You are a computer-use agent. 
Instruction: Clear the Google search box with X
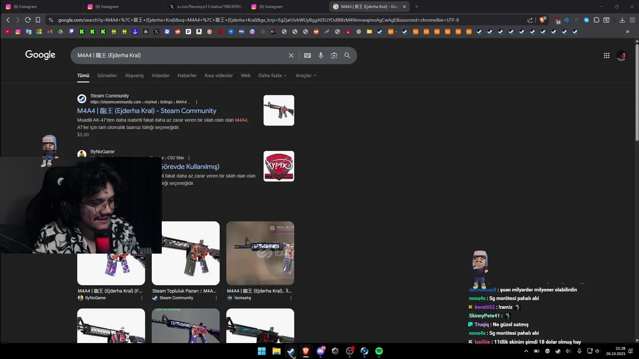(x=291, y=55)
